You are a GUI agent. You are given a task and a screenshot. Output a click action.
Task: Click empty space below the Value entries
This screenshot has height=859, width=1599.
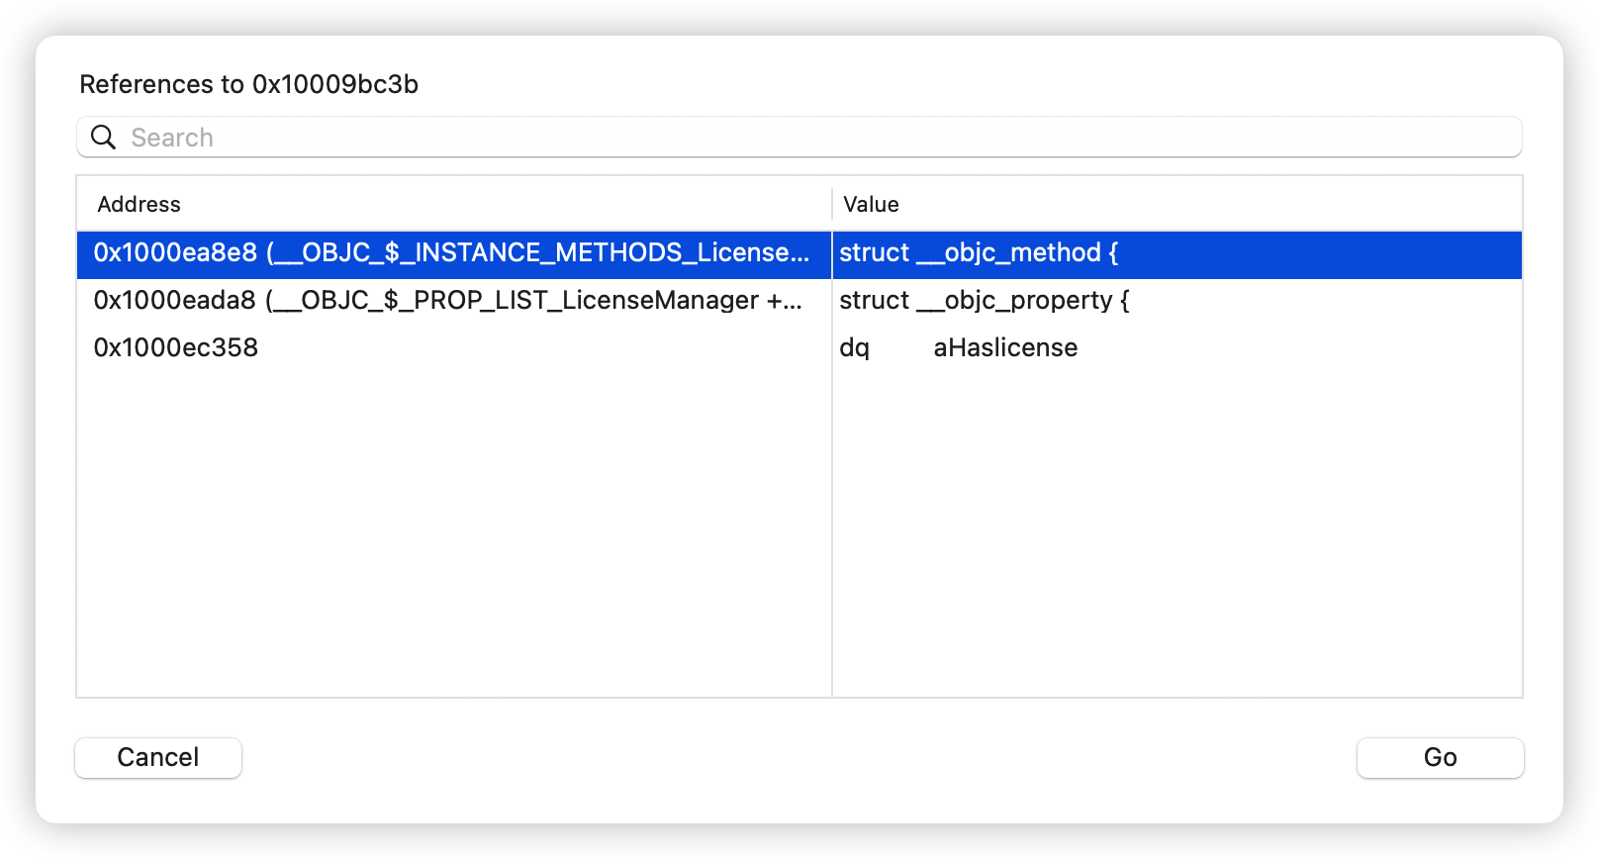click(x=1177, y=534)
